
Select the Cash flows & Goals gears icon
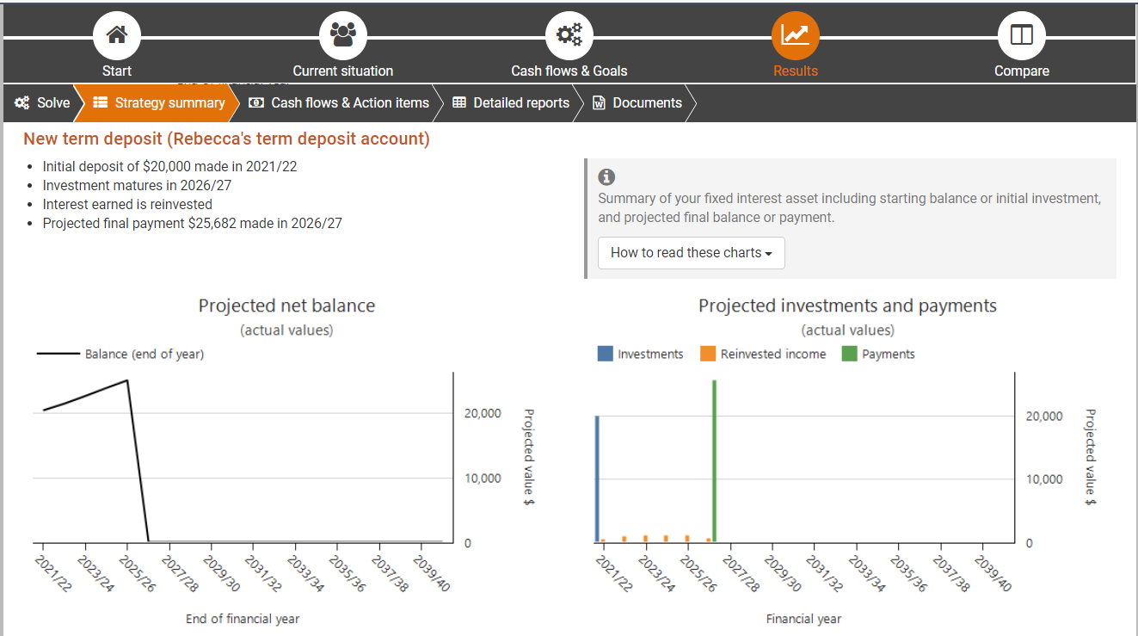569,36
